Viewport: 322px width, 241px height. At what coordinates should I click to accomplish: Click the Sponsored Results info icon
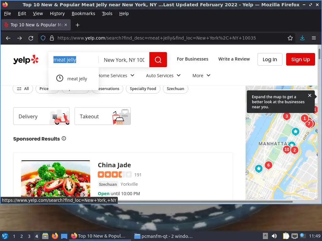64,138
